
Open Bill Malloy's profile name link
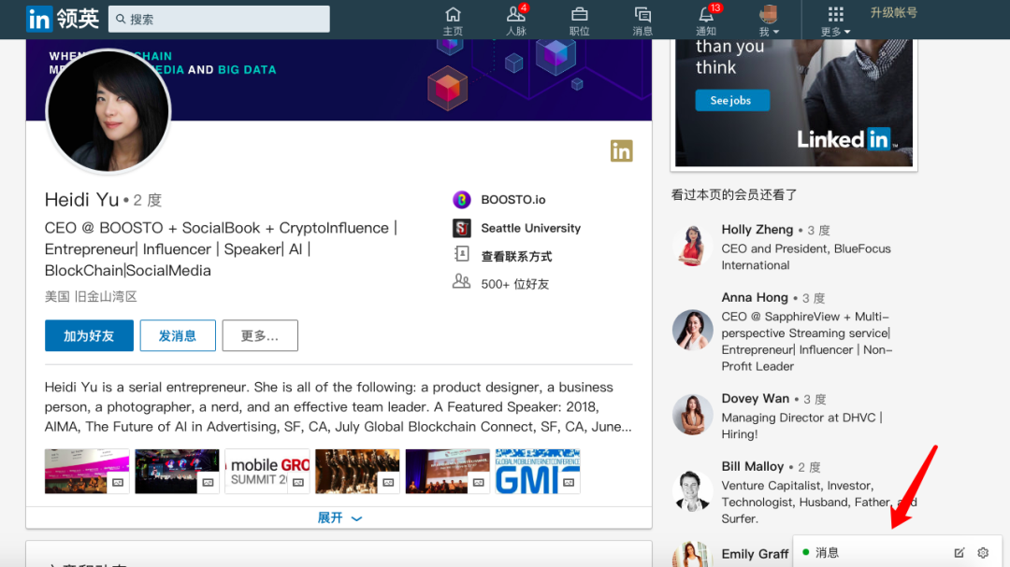(x=752, y=466)
